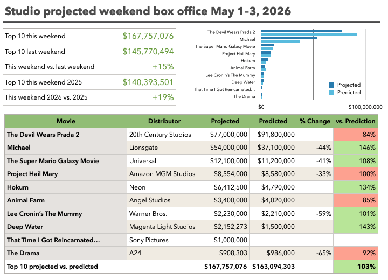The height and width of the screenshot is (280, 388).
Task: Click the % Change column header
Action: click(x=315, y=121)
